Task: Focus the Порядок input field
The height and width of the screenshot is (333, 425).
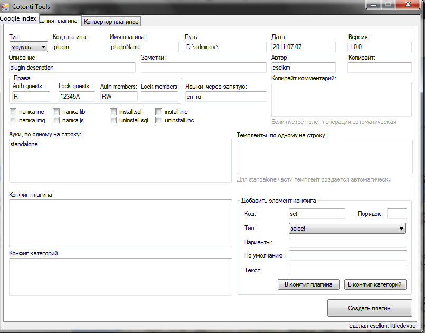Action: click(397, 214)
